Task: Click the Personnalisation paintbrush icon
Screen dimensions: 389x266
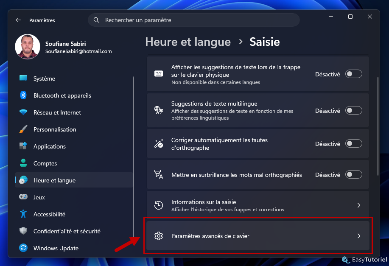Action: click(23, 129)
